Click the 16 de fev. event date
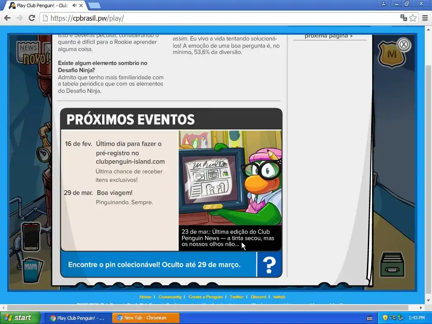 78,144
